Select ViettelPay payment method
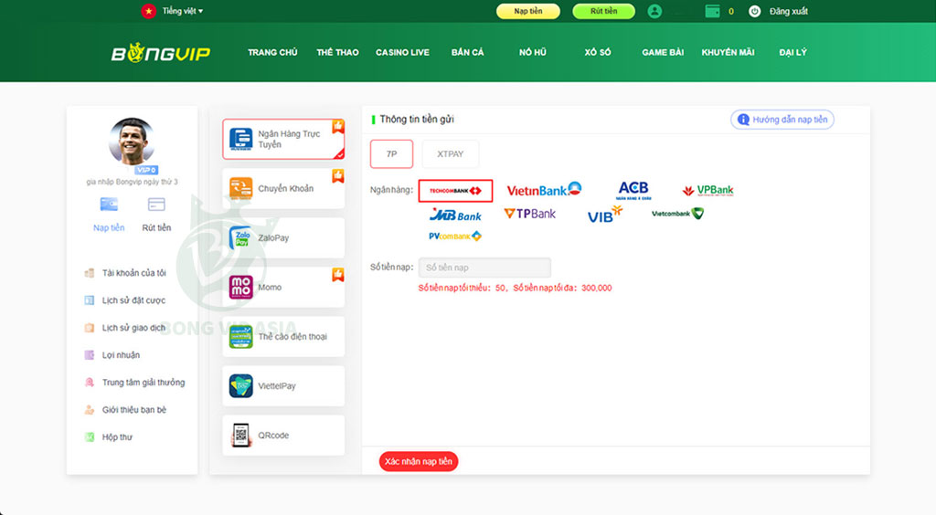Screen dimensions: 936x515 (283, 386)
